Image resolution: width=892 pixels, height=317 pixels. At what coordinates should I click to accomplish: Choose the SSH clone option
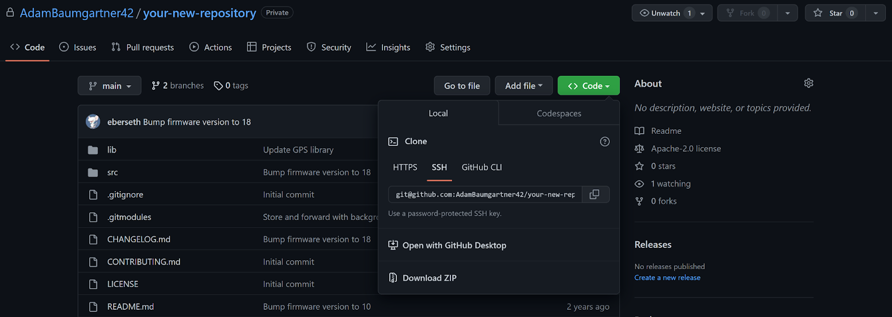click(439, 167)
